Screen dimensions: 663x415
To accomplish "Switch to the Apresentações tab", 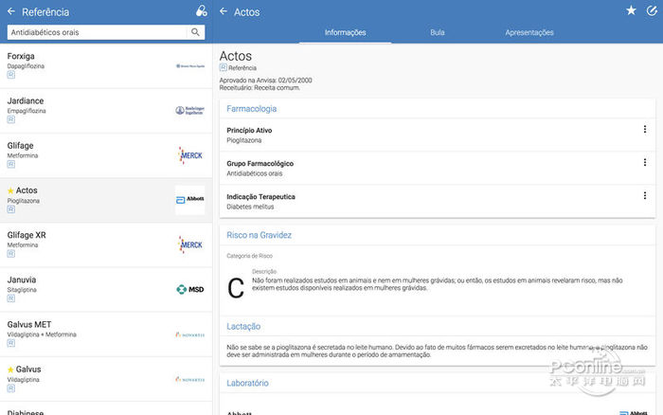I will (529, 32).
